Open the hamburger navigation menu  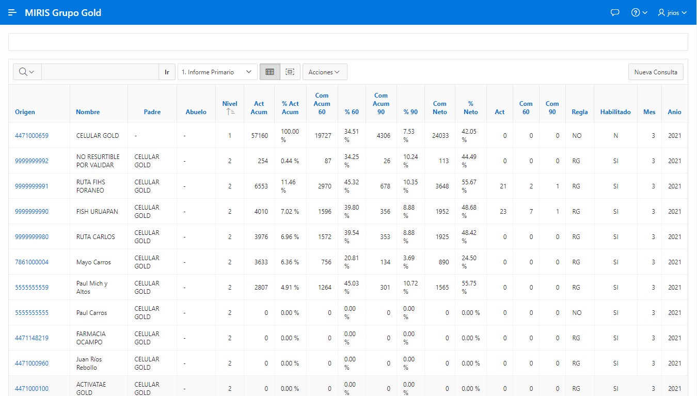(x=12, y=12)
